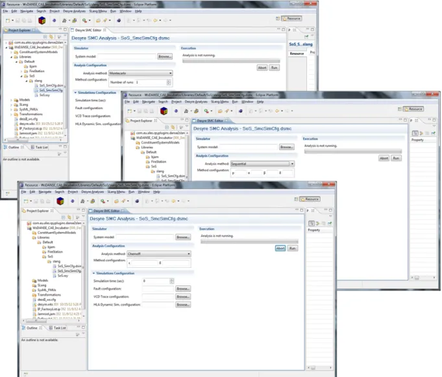
Task: Click the Abort button in the front window
Action: (280, 248)
